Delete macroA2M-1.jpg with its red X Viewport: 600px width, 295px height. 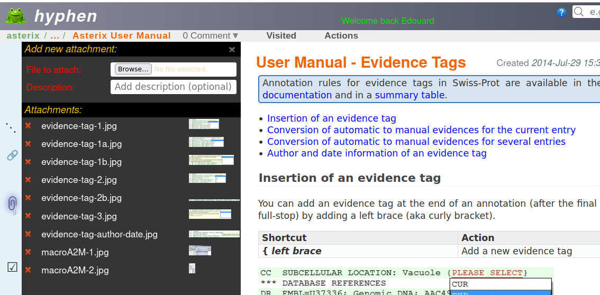[28, 252]
